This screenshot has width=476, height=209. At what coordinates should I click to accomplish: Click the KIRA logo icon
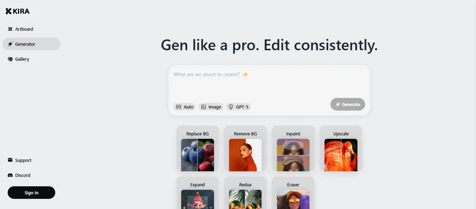point(8,11)
